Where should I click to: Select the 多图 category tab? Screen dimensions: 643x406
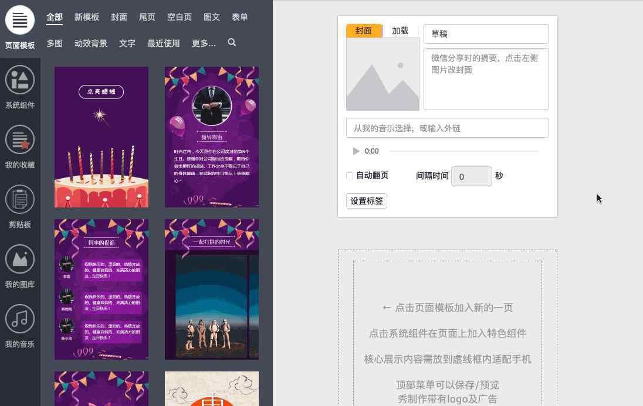pos(55,43)
